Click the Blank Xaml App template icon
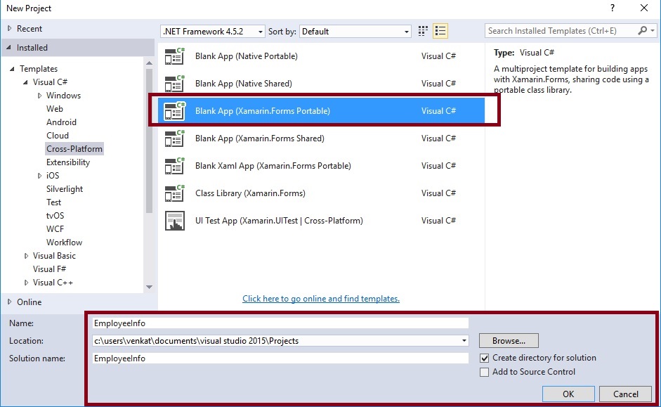Image resolution: width=661 pixels, height=407 pixels. [174, 166]
